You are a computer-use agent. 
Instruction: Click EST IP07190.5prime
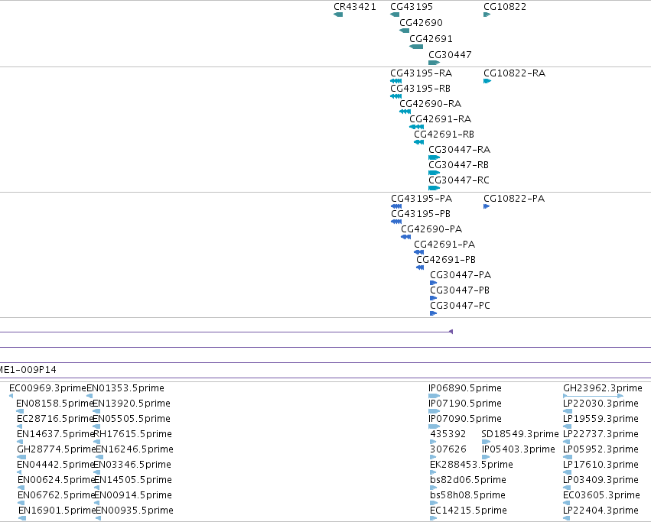435,411
